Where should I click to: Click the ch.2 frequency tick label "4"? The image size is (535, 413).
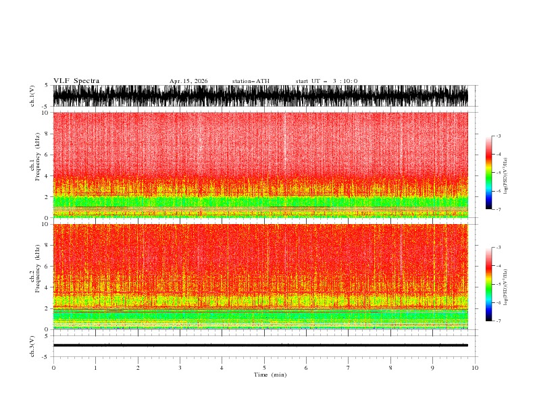[47, 287]
